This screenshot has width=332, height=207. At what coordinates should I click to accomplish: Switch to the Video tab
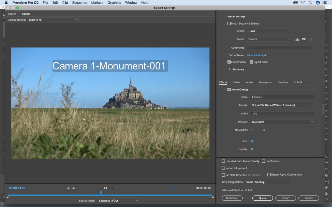[x=236, y=82]
